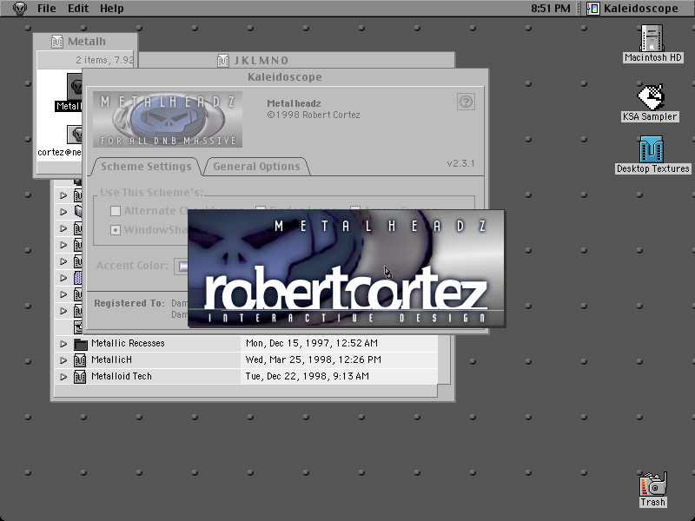Click the Accent Color label
The image size is (695, 521).
pos(132,266)
